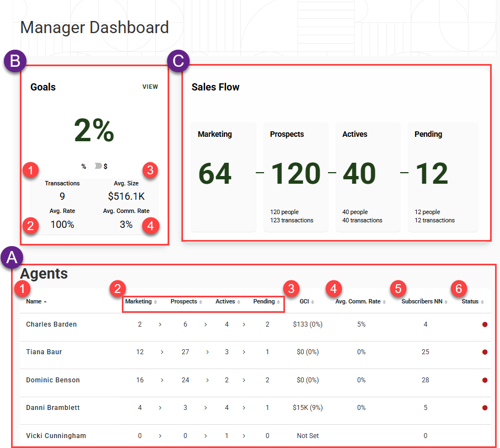The image size is (500, 448).
Task: Click the Prospects card showing 120
Action: click(296, 177)
